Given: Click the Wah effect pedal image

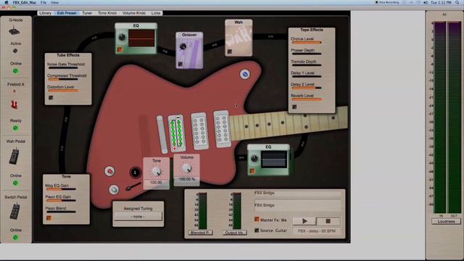Looking at the screenshot, I should pos(239,38).
